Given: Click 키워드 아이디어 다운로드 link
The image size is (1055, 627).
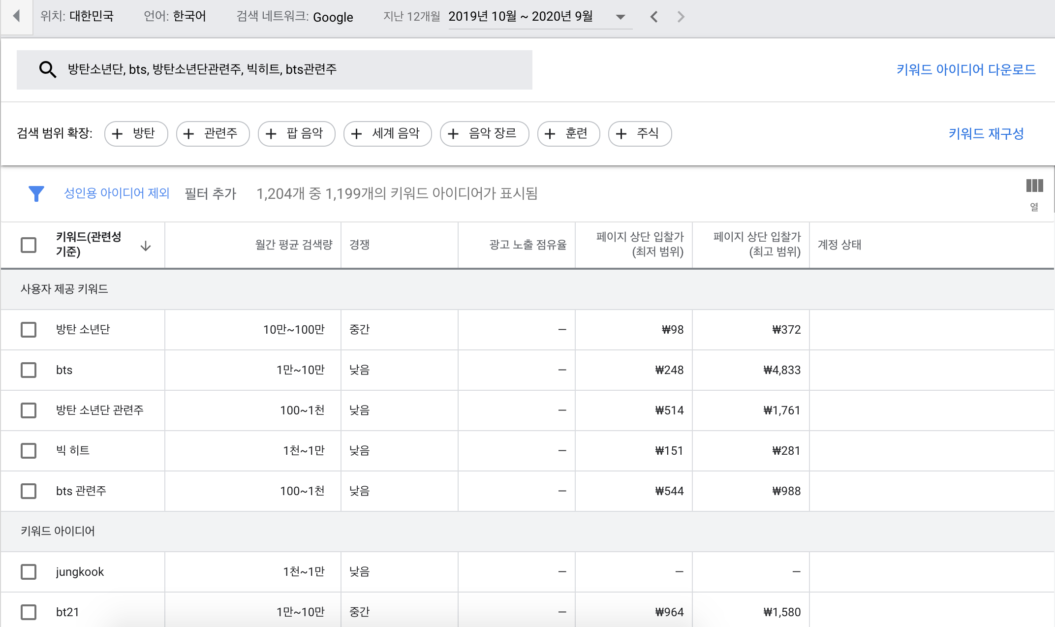Looking at the screenshot, I should [x=965, y=69].
